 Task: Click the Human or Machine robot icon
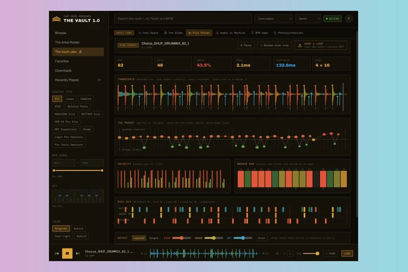tap(217, 33)
